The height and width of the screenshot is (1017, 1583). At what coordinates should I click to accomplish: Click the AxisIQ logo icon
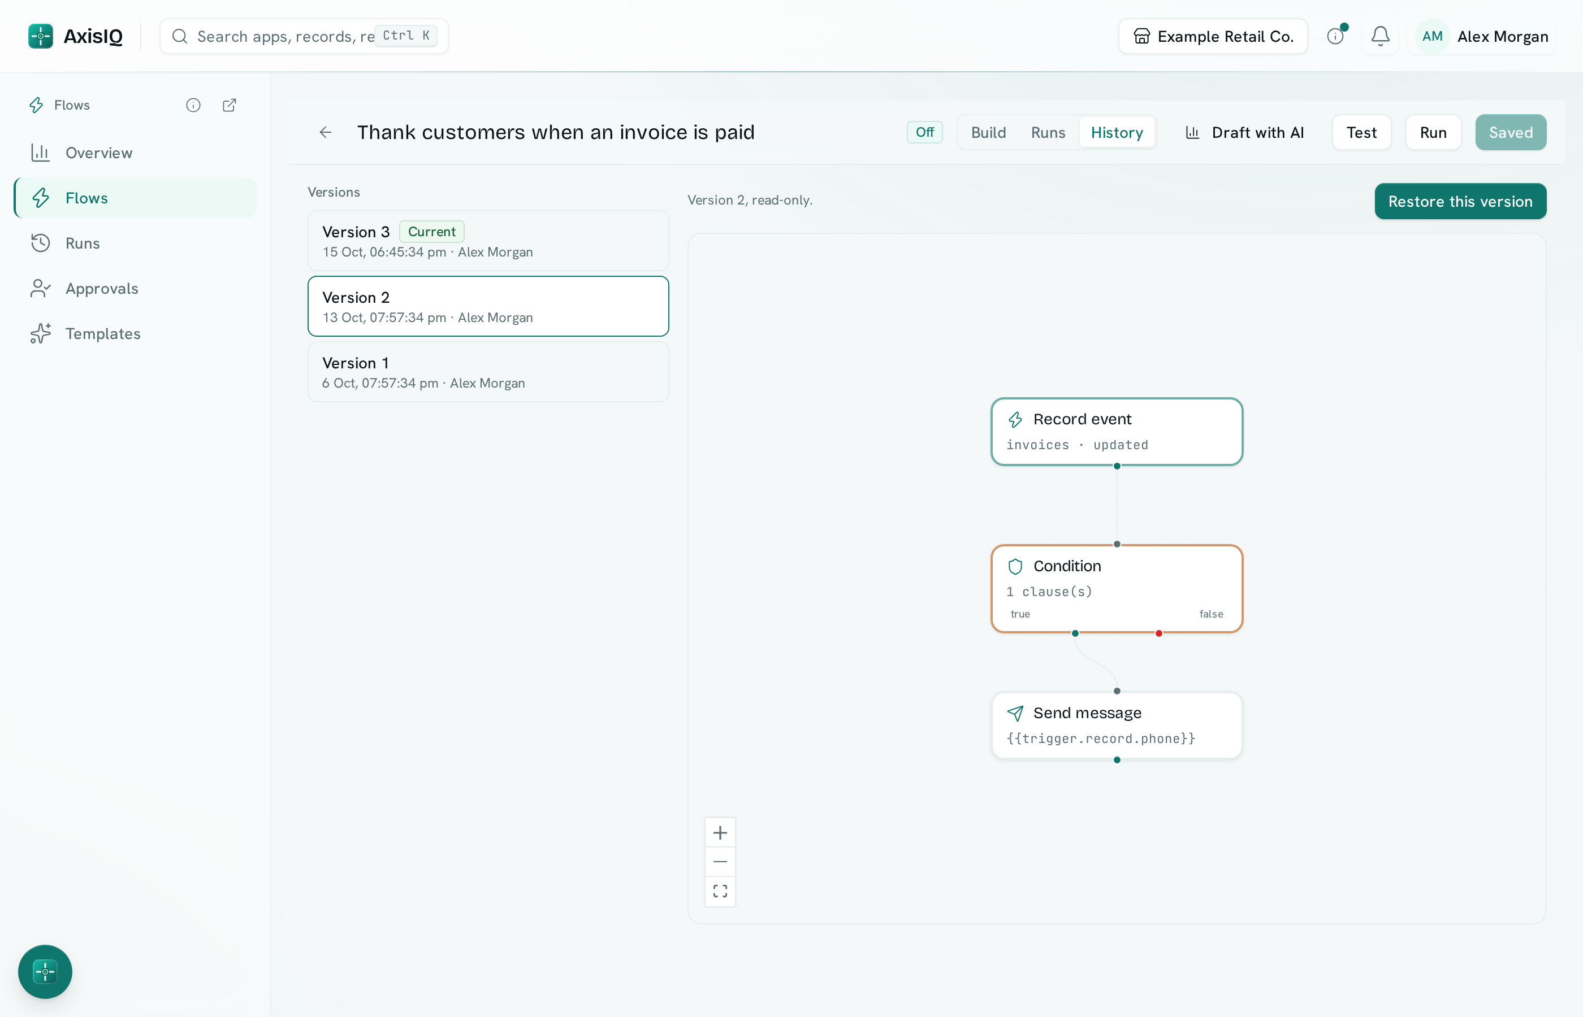tap(40, 36)
